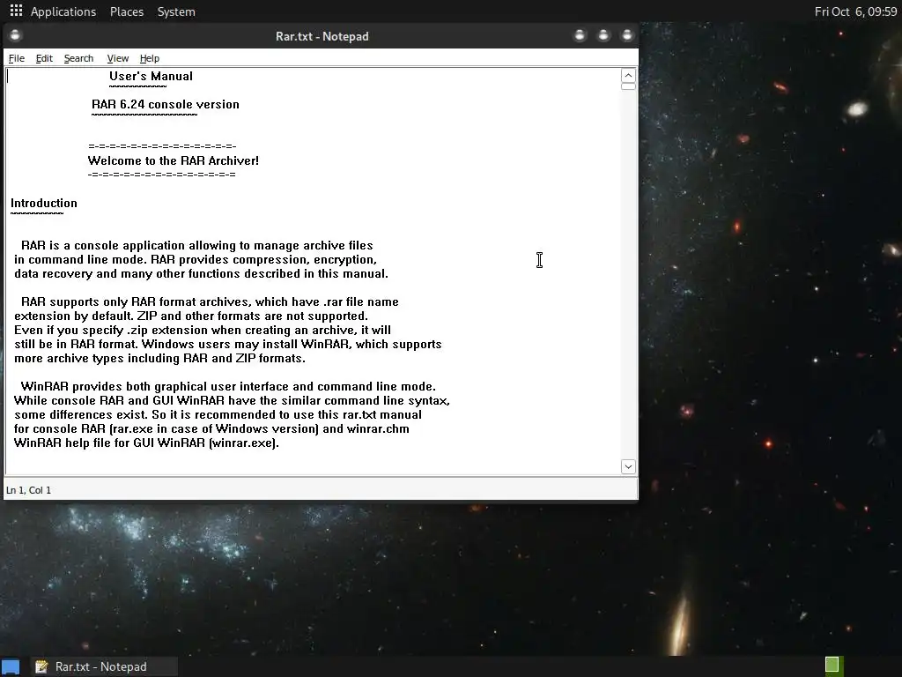This screenshot has width=902, height=677.
Task: Click the 'Introduction' heading
Action: coord(44,204)
